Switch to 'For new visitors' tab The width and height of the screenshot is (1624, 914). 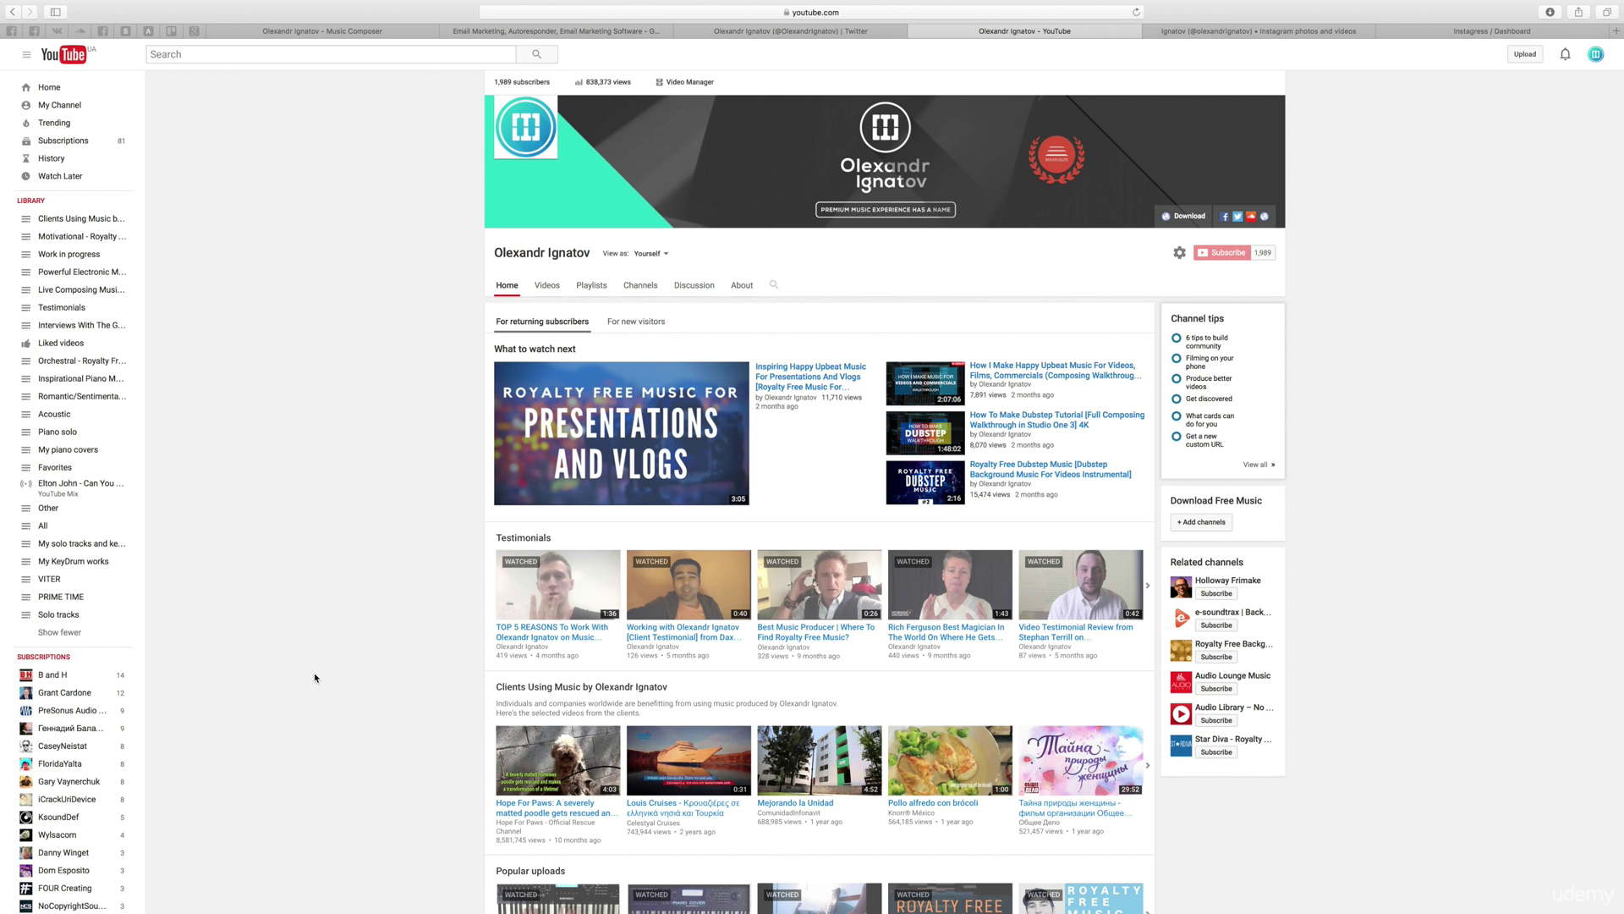tap(635, 322)
